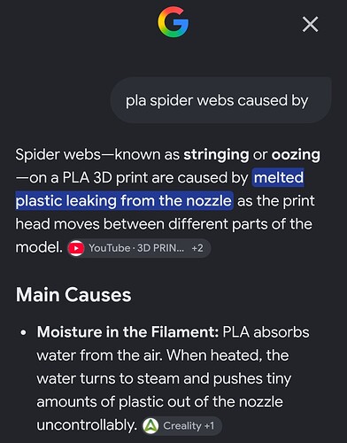
Task: Click the red YouTube play icon
Action: (76, 248)
